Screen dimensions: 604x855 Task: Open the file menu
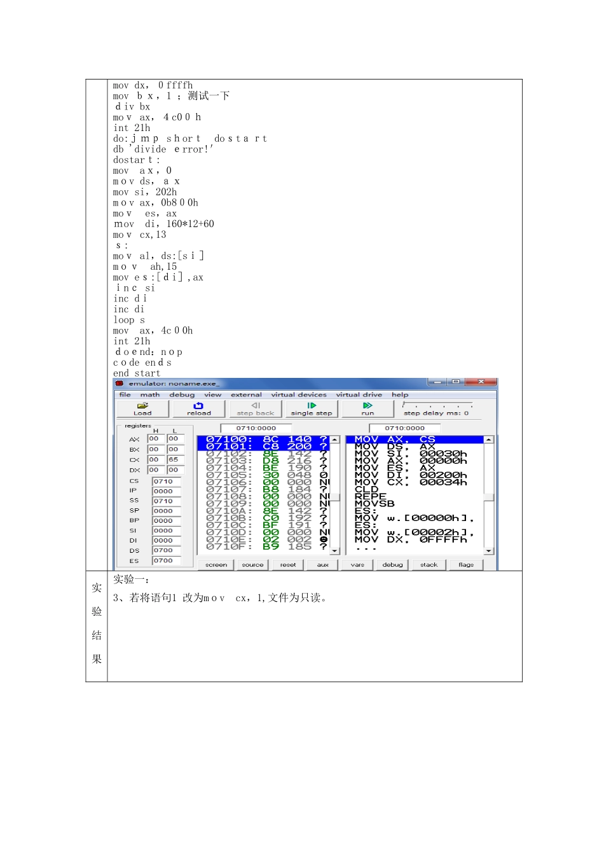click(x=125, y=394)
